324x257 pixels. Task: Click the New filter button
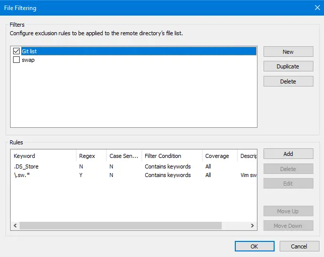pyautogui.click(x=288, y=52)
